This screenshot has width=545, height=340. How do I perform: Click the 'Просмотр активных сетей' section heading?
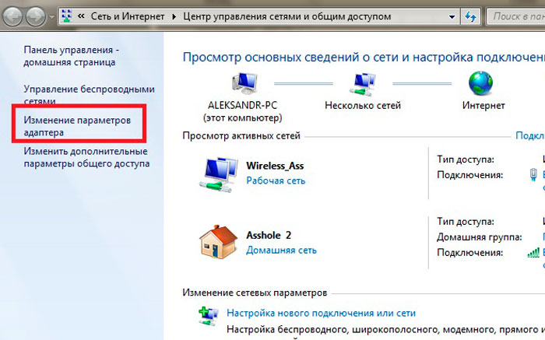241,136
